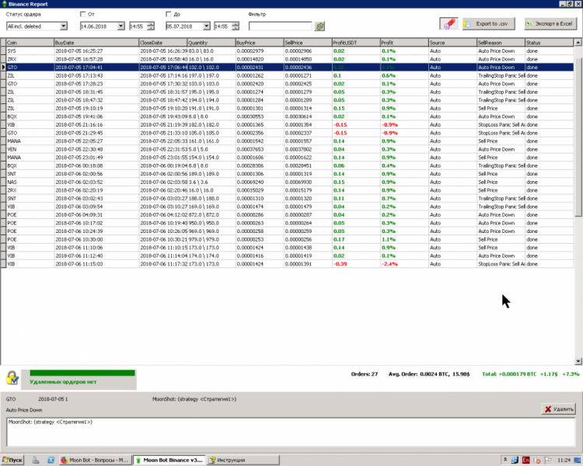Image resolution: width=583 pixels, height=466 pixels.
Task: Switch to Инструкция taskbar window
Action: tap(243, 460)
